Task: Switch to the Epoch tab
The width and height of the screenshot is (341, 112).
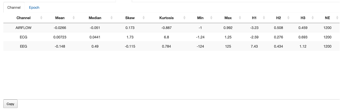Action: (34, 8)
